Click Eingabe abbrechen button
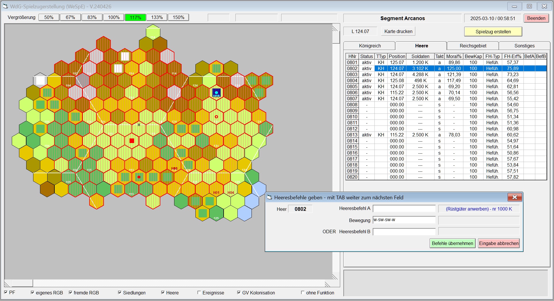The height and width of the screenshot is (301, 554). 499,243
